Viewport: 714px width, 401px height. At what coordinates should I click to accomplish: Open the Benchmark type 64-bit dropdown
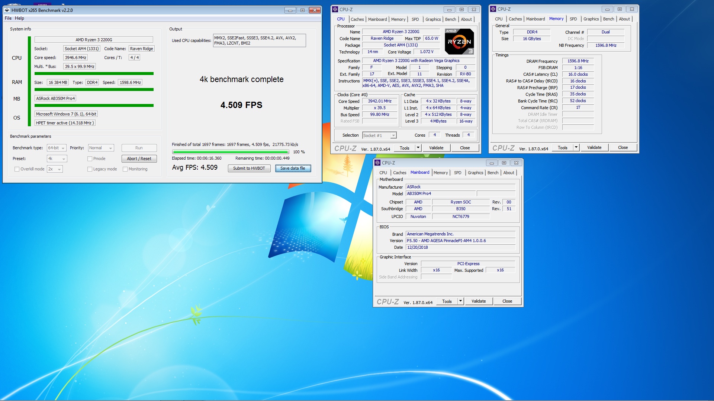(x=57, y=148)
